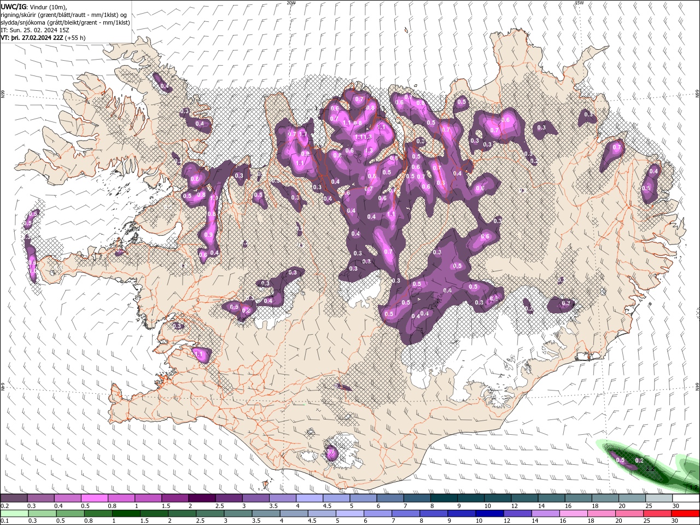This screenshot has height=525, width=700.
Task: Choose the snow legend swatch between 1.5 and 2
Action: (x=175, y=498)
